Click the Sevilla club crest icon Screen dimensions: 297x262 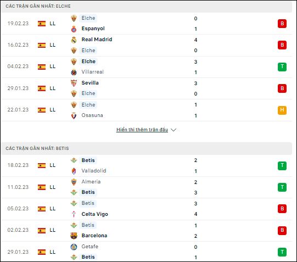point(74,83)
